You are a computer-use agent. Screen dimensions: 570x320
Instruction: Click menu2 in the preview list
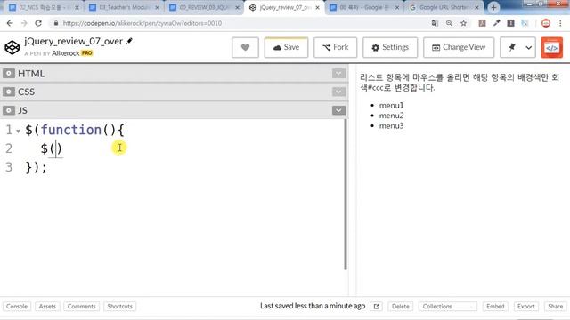391,116
